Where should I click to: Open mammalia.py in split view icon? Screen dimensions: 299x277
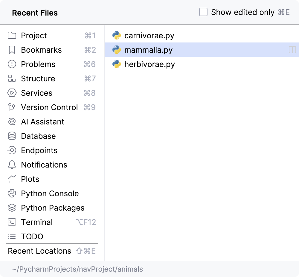[292, 50]
